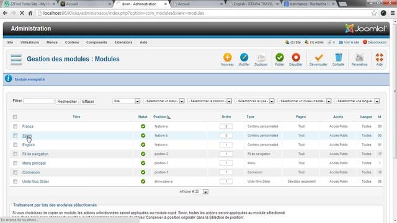Check the select-all checkbox in header

point(15,117)
